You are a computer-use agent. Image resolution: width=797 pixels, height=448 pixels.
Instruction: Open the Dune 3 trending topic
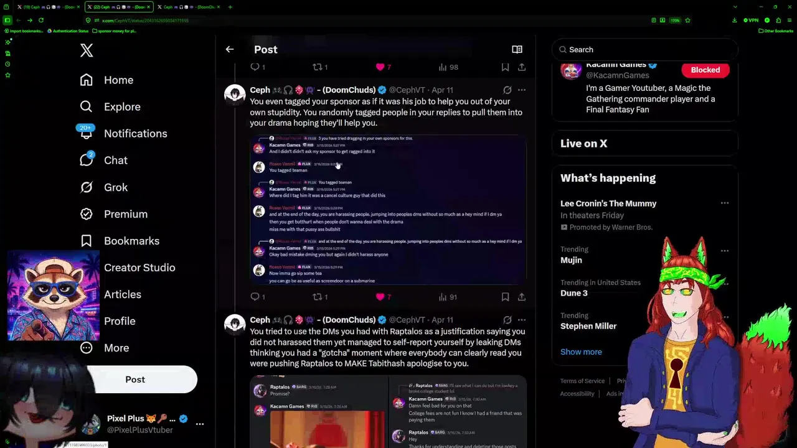(x=573, y=293)
